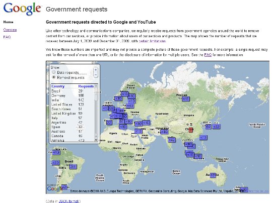Select the Brazil row in the list
The image size is (272, 203).
coord(73,91)
